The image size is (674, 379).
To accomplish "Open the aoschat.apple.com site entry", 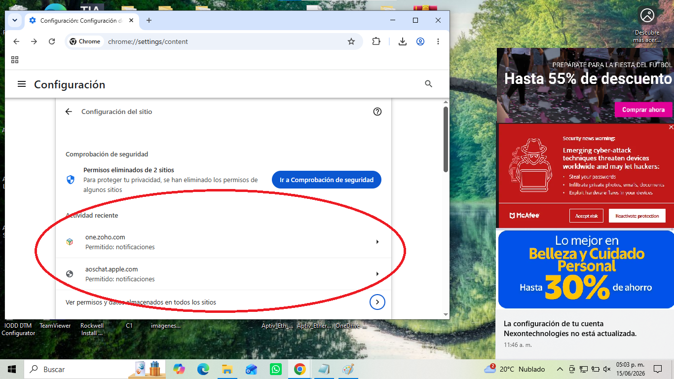I will (224, 274).
